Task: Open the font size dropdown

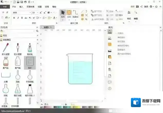Action: pos(37,12)
